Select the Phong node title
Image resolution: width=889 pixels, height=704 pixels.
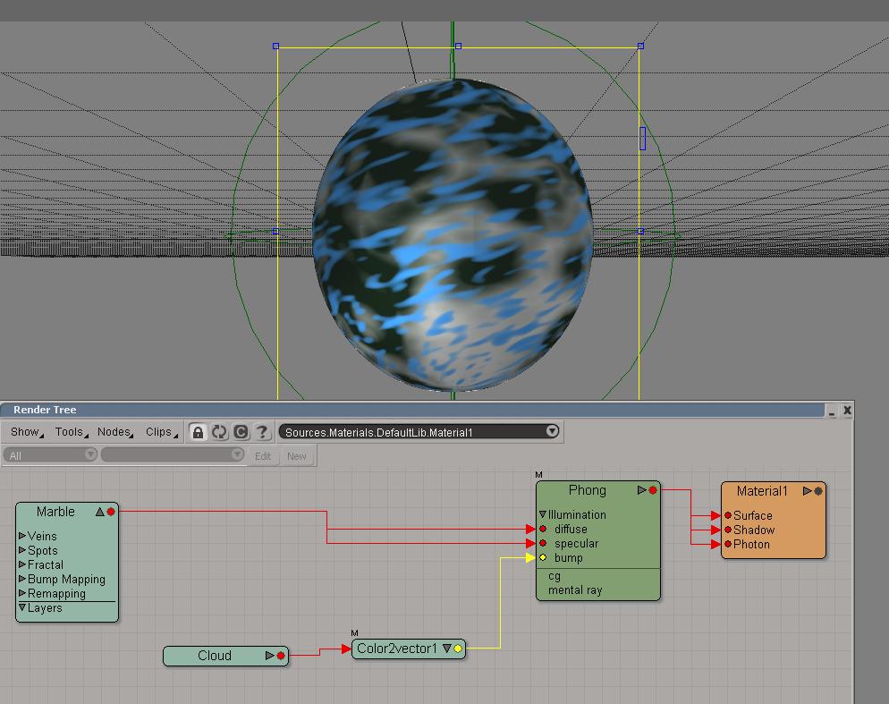588,490
